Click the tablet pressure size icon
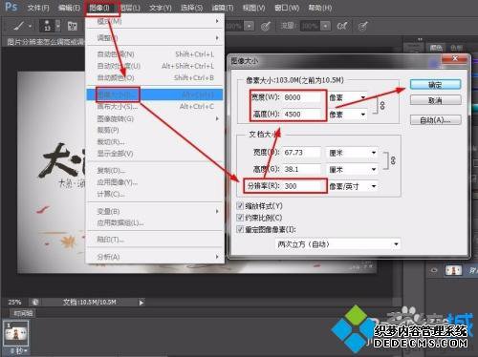Screen dimensions: 478x357 click(x=362, y=26)
